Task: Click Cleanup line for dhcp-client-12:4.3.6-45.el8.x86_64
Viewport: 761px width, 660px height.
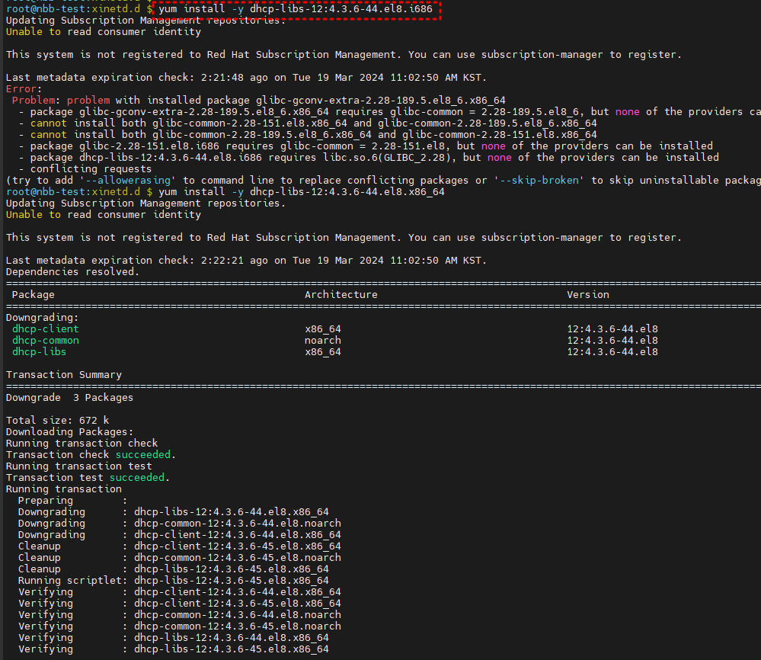Action: [x=180, y=546]
